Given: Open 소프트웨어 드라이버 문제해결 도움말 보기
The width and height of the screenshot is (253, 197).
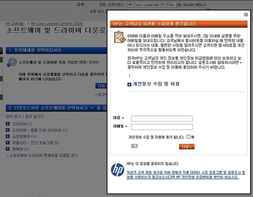Looking at the screenshot, I should (x=44, y=155).
